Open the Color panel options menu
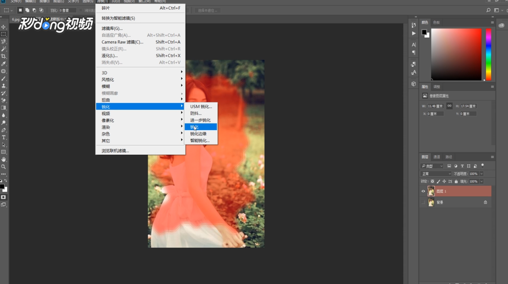This screenshot has height=284, width=508. [x=492, y=22]
